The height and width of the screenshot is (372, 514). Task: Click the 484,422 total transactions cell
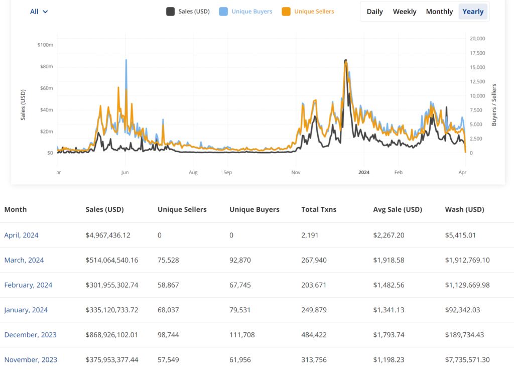314,335
